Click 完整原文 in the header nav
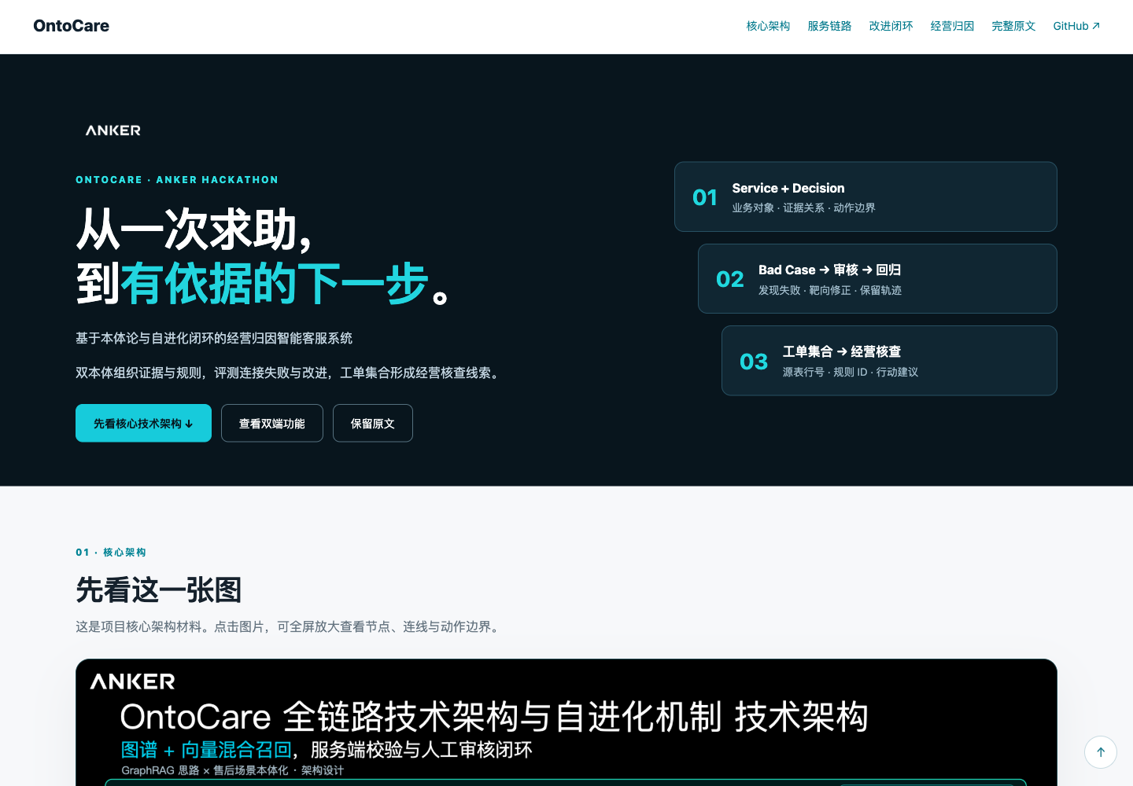Image resolution: width=1133 pixels, height=786 pixels. click(x=1013, y=26)
